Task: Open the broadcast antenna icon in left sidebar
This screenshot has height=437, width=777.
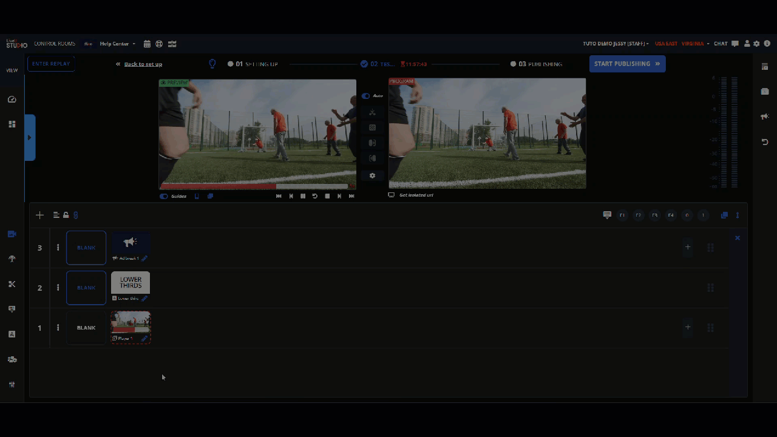Action: pos(12,259)
